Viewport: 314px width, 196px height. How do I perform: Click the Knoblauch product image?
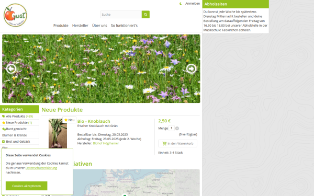(58, 133)
